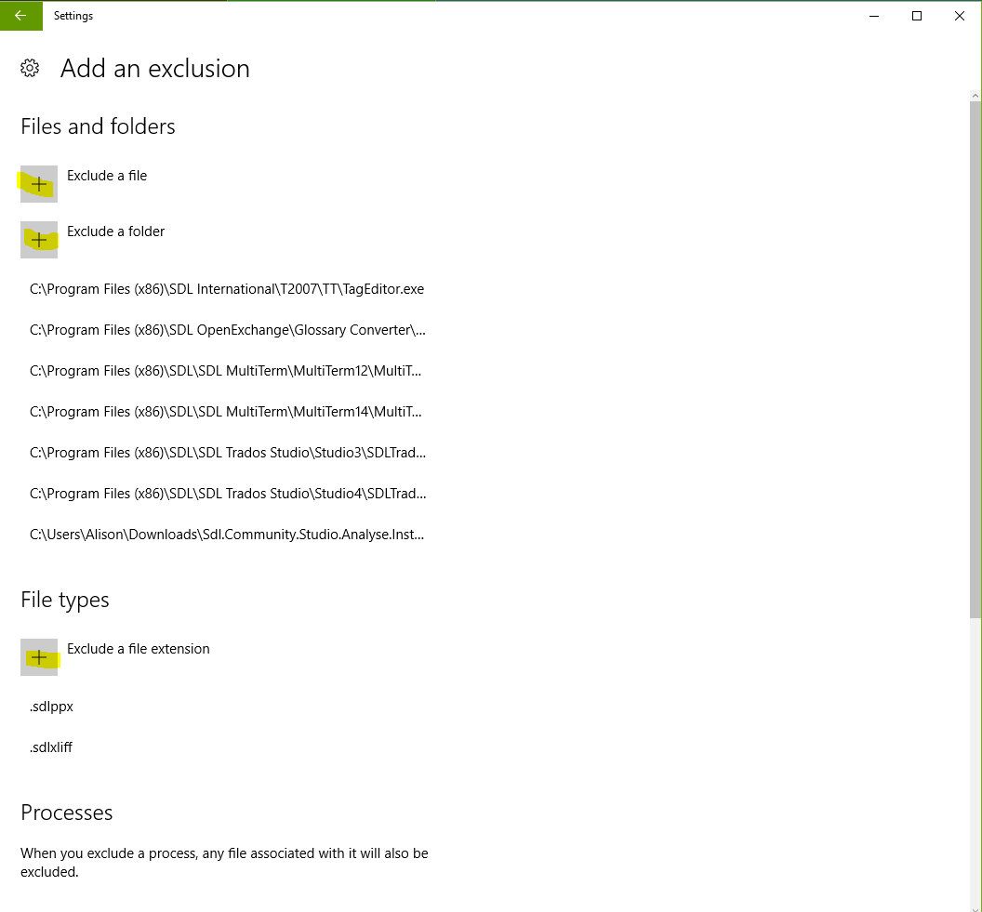Screen dimensions: 982x912
Task: Select the TagEditor.exe exclusion entry
Action: coord(227,289)
